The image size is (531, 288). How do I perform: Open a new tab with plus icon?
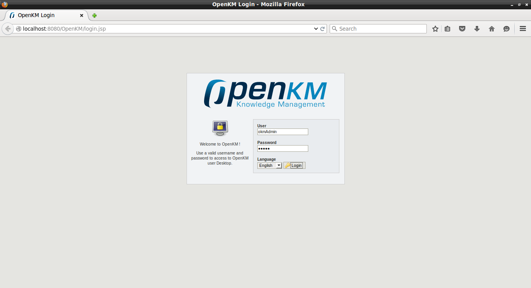click(94, 16)
